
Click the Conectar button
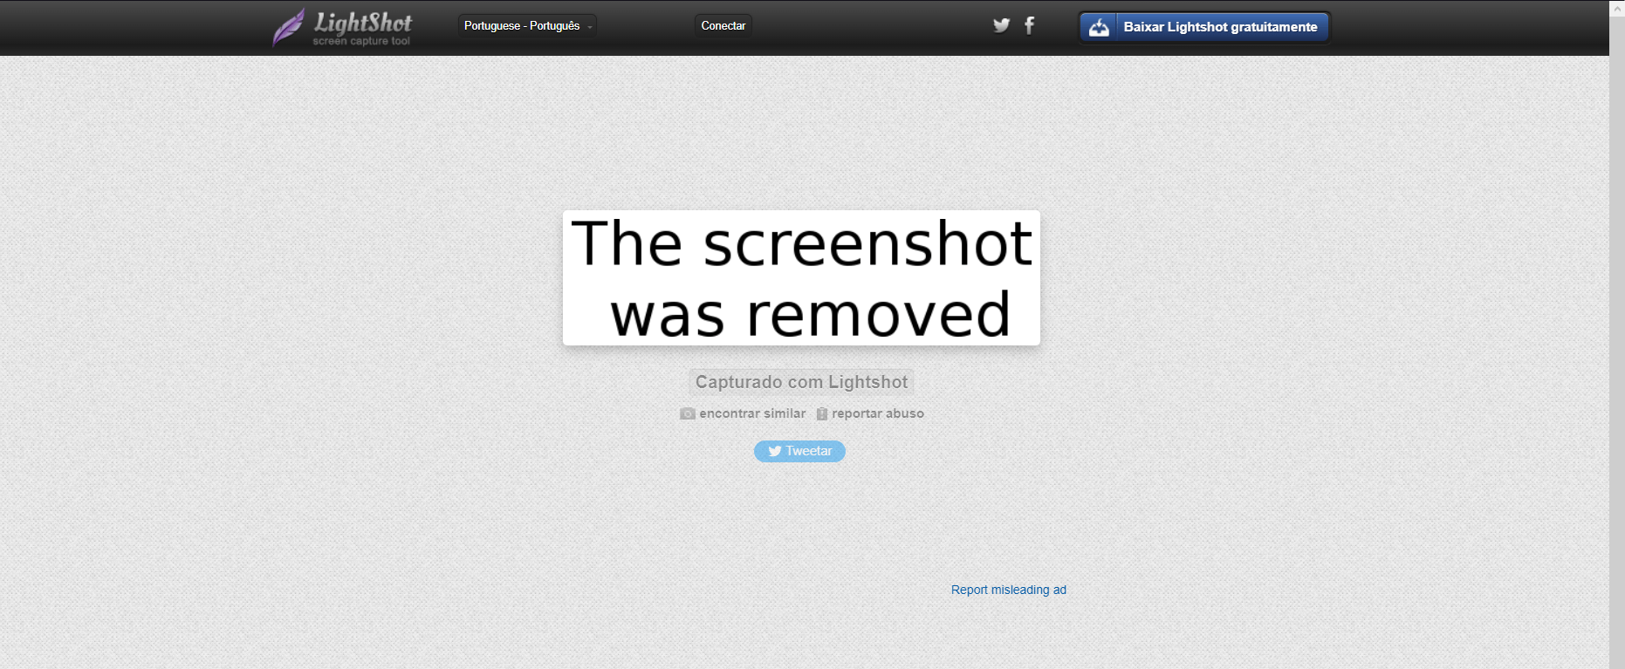click(x=723, y=26)
